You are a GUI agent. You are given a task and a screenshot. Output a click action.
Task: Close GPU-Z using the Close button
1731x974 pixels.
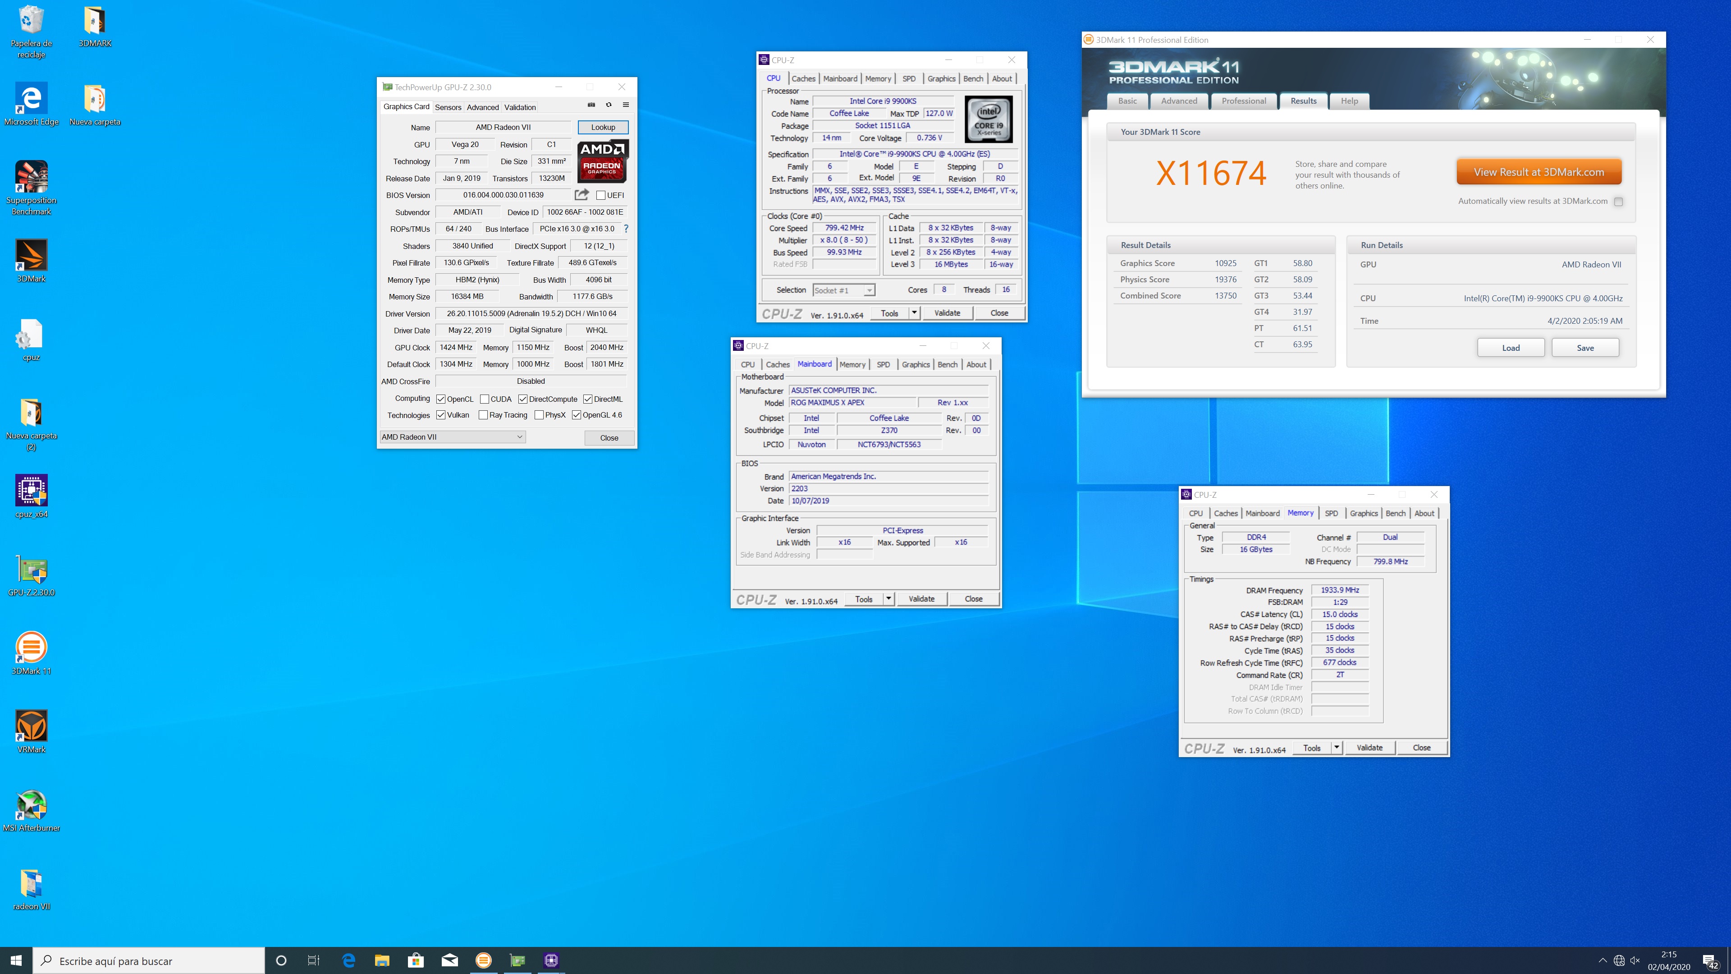pyautogui.click(x=609, y=437)
